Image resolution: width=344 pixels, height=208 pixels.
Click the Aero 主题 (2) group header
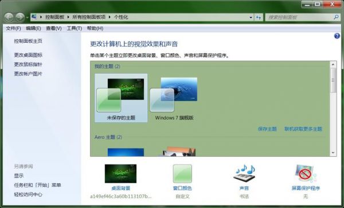[108, 137]
